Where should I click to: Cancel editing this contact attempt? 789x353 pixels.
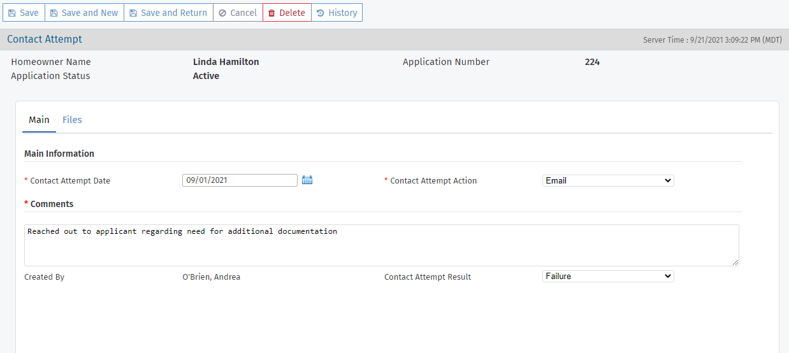point(238,13)
